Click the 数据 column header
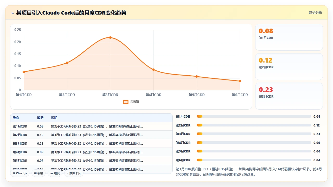The width and height of the screenshot is (333, 187). [40, 118]
